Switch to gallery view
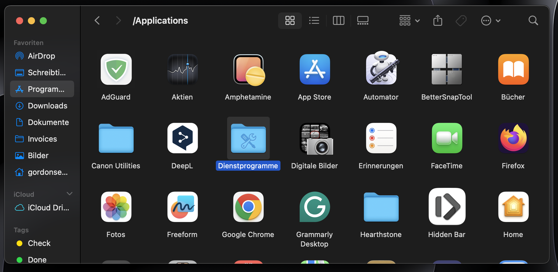The height and width of the screenshot is (272, 558). coord(363,20)
